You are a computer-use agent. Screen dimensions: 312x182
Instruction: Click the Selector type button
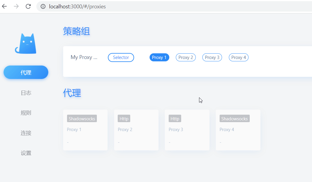pos(121,57)
